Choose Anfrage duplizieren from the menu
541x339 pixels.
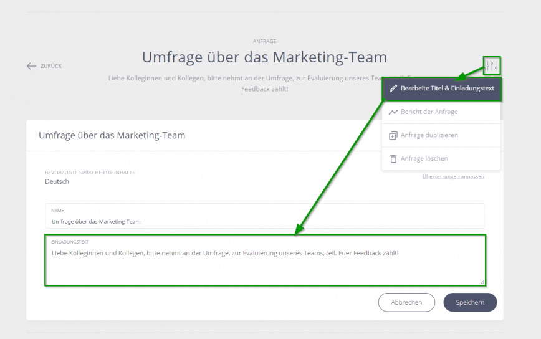[x=441, y=135]
